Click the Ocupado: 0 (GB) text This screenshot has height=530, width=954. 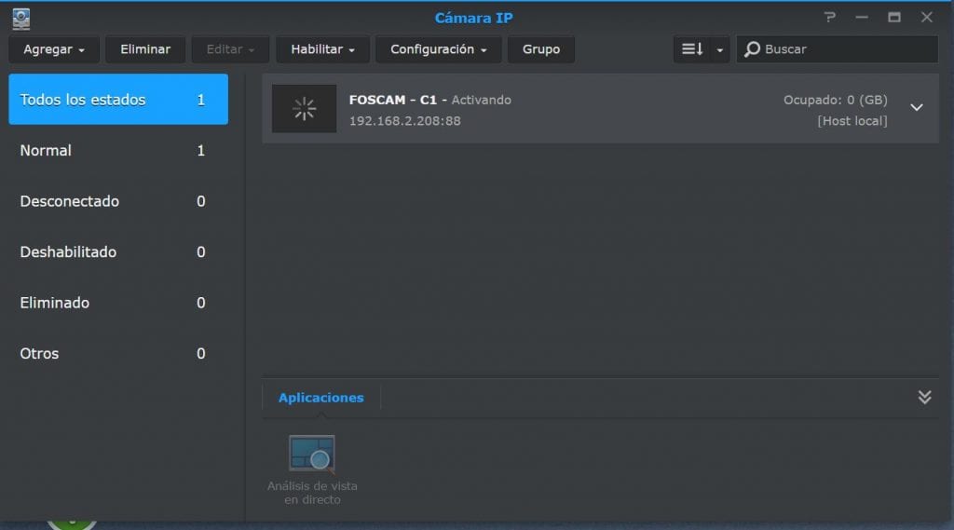coord(836,100)
